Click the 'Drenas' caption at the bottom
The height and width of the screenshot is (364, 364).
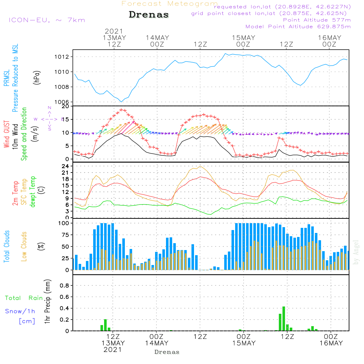click(x=167, y=352)
